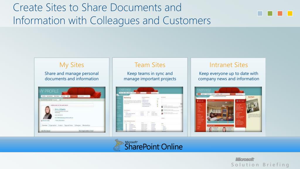Open the Intranet Sites Fabrikam screenshot
300x169 pixels.
click(x=228, y=109)
